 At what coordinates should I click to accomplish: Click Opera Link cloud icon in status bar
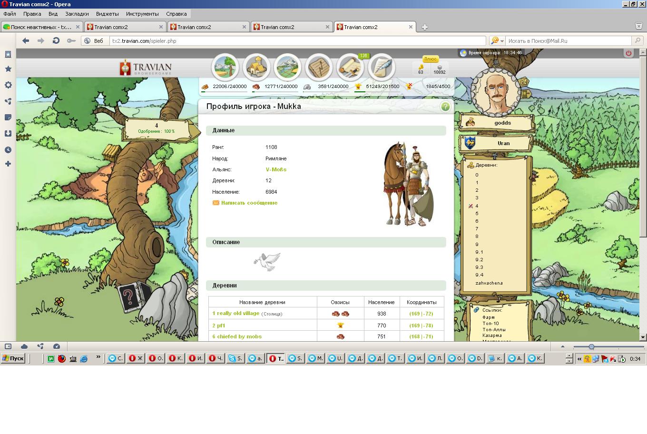coord(24,346)
